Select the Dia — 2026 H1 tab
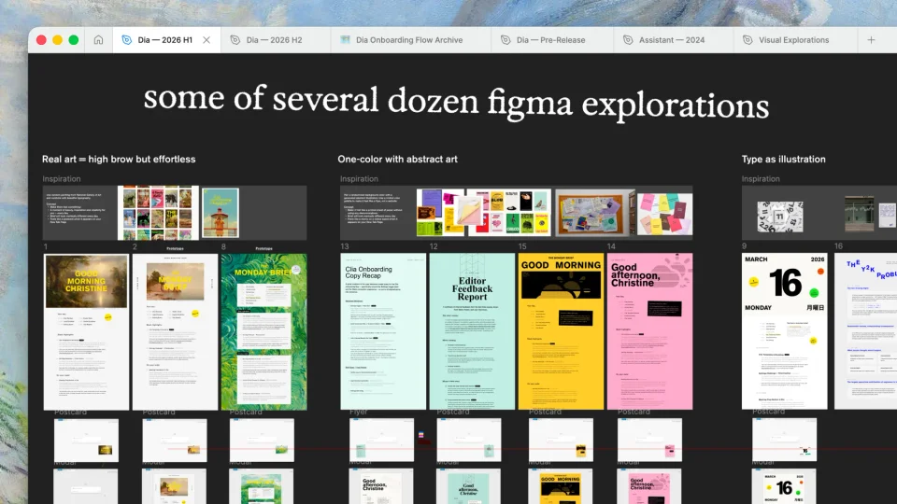This screenshot has height=504, width=897. click(164, 40)
